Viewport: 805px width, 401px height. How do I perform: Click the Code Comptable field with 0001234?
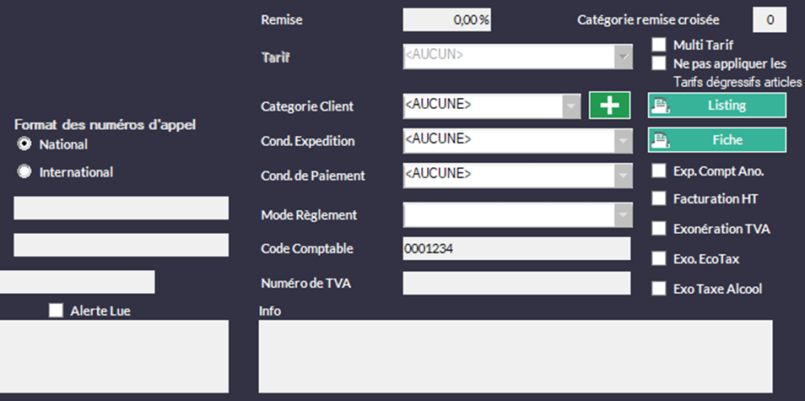[516, 249]
